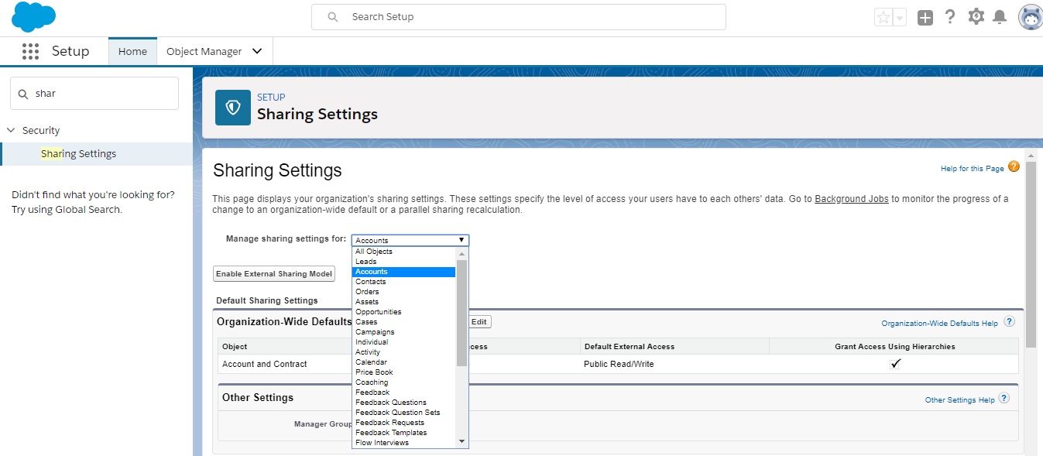
Task: Open Salesforce Help via the question mark icon
Action: (950, 16)
